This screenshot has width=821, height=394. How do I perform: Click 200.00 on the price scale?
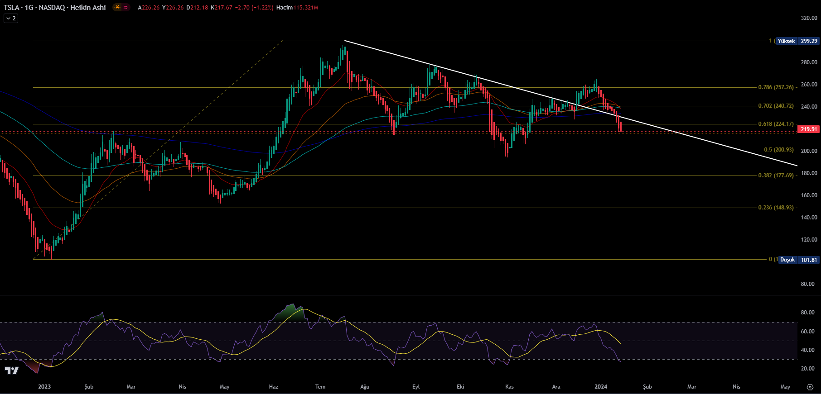tap(809, 151)
